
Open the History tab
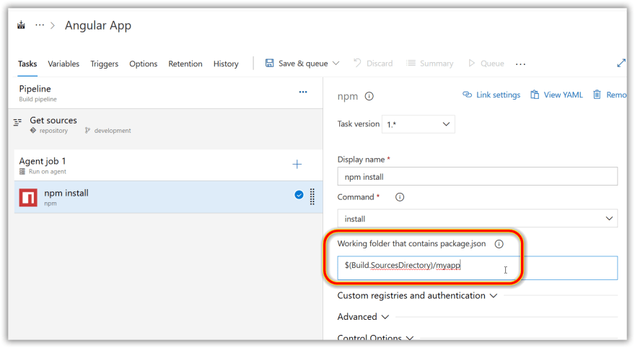coord(226,64)
